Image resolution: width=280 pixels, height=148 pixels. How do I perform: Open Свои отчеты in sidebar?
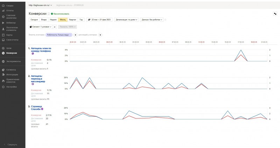[12, 40]
